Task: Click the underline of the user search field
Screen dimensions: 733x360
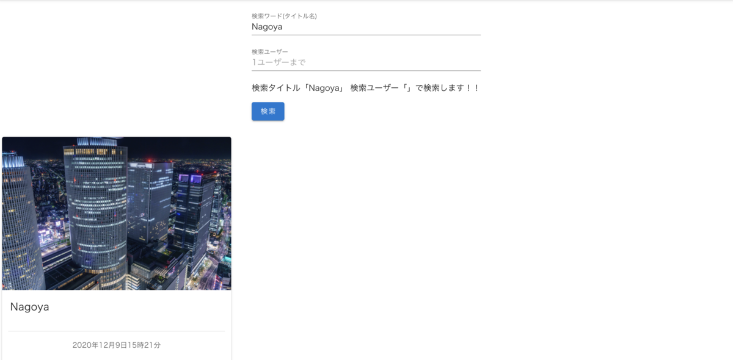Action: pyautogui.click(x=366, y=70)
